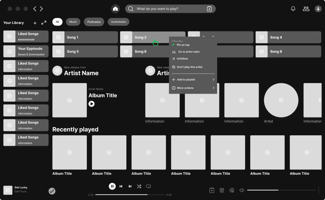
Task: Expand the Add to playlist submenu
Action: (x=193, y=80)
